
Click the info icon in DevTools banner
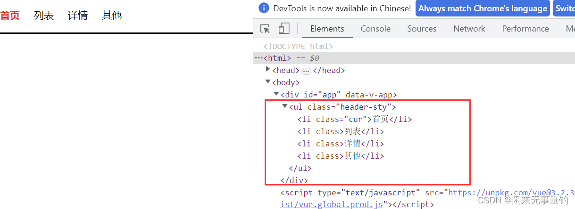pos(264,8)
